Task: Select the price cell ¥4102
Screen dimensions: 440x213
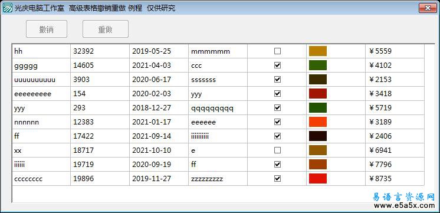Action: click(x=395, y=65)
